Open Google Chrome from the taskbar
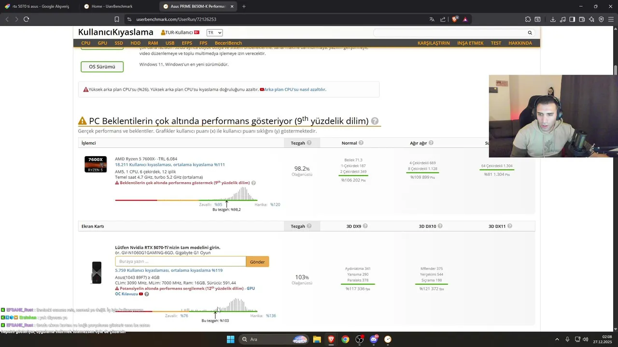618x347 pixels. point(345,339)
